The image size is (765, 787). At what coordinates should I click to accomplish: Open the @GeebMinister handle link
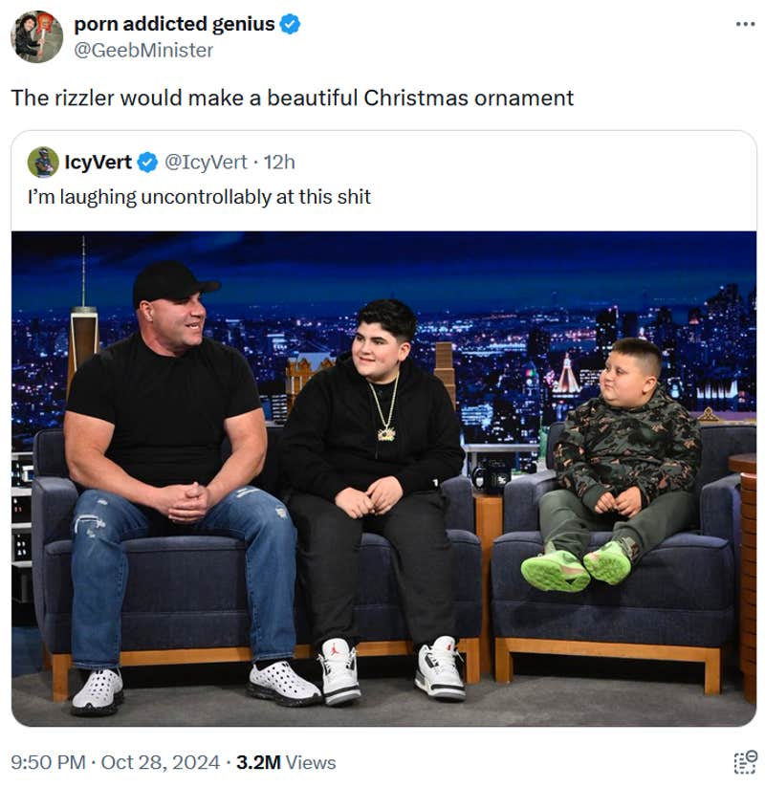(143, 50)
